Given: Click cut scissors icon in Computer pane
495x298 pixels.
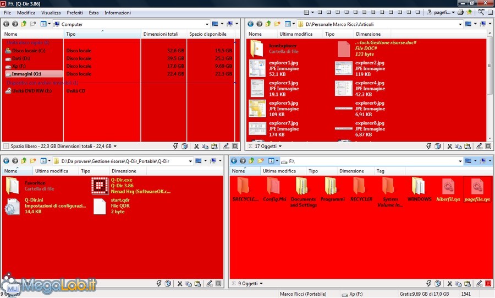Looking at the screenshot, I should [x=196, y=147].
